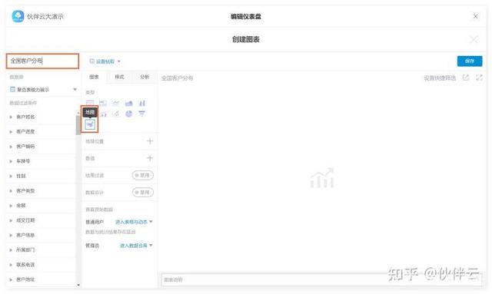Choose the pie chart type icon
The width and height of the screenshot is (492, 294).
click(129, 114)
